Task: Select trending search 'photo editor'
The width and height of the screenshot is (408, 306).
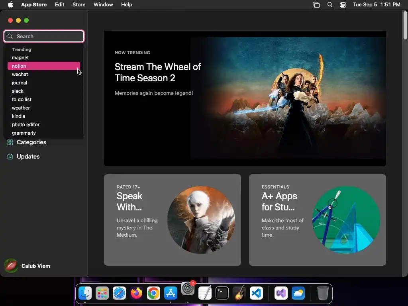Action: (x=44, y=124)
